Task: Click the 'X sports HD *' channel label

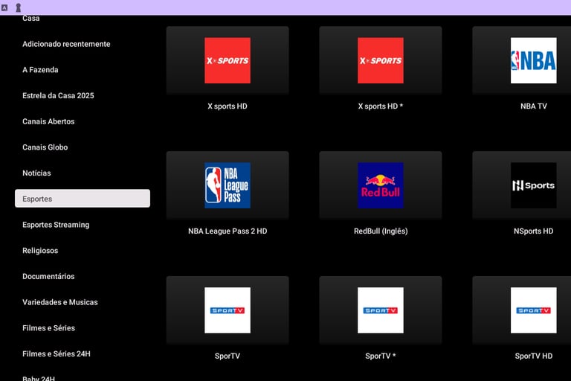Action: 381,106
